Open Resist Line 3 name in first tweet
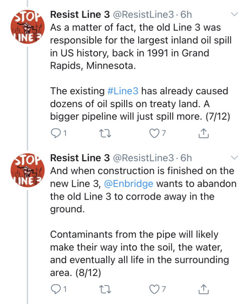The width and height of the screenshot is (248, 304). [x=80, y=15]
